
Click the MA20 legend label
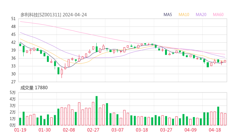[x=201, y=15]
